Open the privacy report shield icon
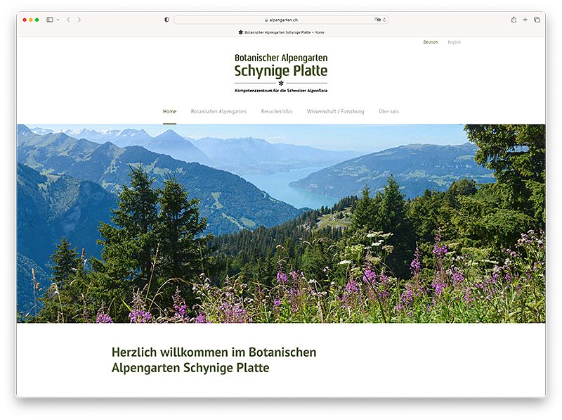562x420 pixels. pos(166,20)
